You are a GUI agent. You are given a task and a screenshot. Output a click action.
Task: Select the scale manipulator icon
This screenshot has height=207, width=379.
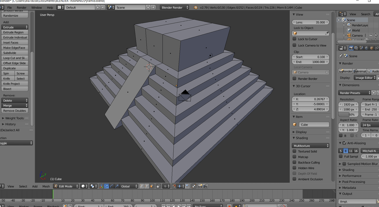pyautogui.click(x=117, y=186)
